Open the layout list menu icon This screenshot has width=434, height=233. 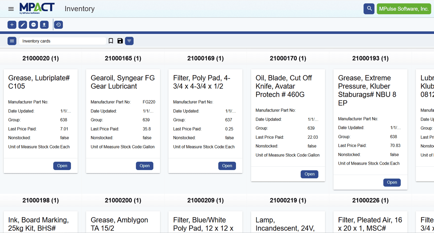tap(12, 41)
